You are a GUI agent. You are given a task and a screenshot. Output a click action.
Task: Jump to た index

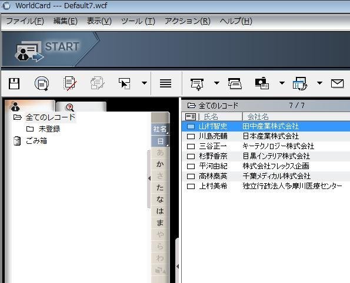click(160, 188)
